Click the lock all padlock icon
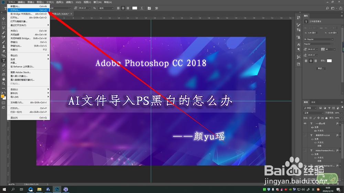Screen dimensions: 344x193 326,118
